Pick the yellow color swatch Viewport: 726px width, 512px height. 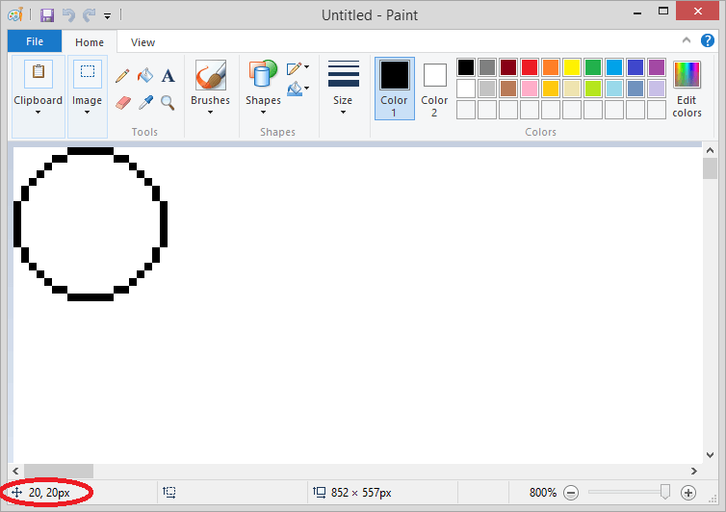point(572,67)
